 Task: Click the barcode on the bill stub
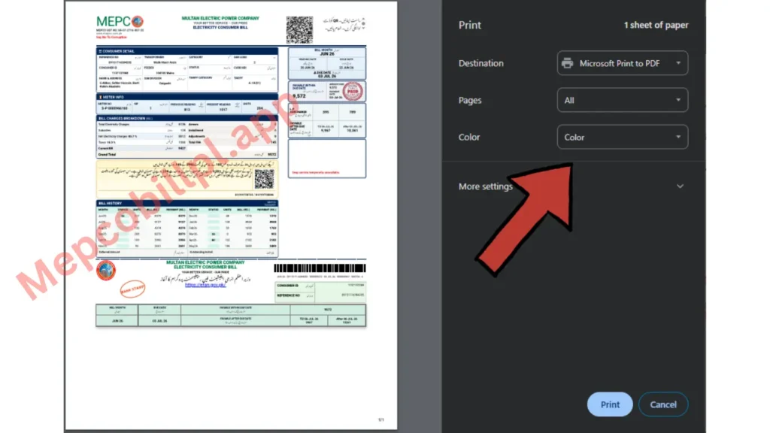(x=320, y=268)
